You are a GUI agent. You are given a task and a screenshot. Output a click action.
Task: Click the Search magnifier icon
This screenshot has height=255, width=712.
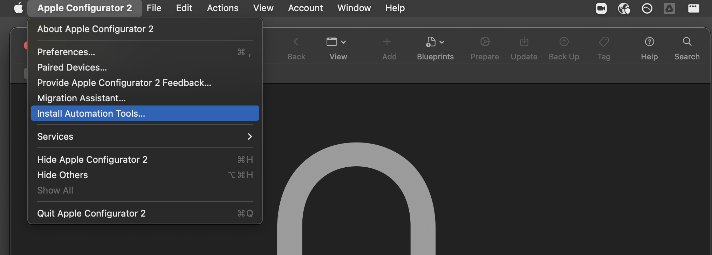(x=687, y=42)
